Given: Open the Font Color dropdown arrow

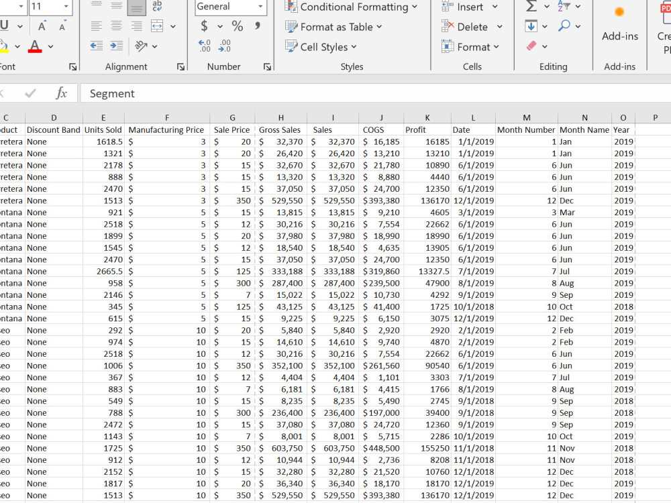Looking at the screenshot, I should [50, 46].
